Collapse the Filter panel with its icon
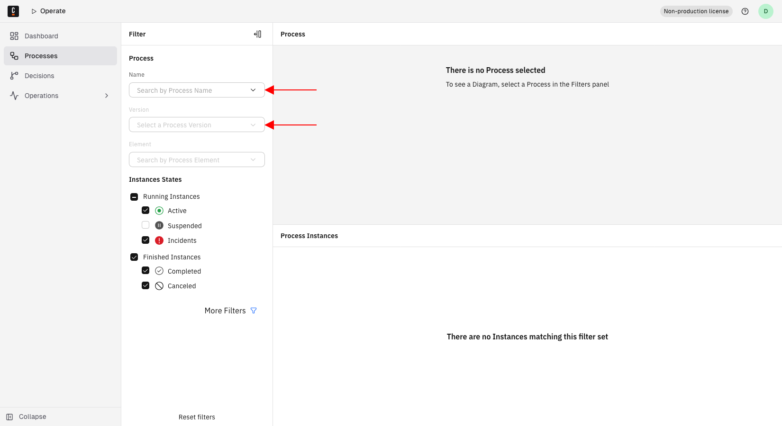Screen dimensions: 782x426 click(258, 34)
